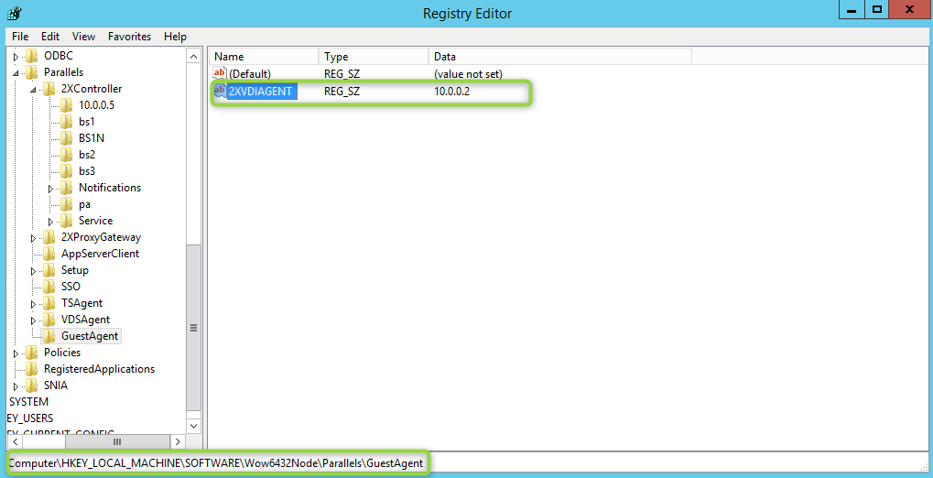
Task: Click the Policies folder icon
Action: coord(32,353)
